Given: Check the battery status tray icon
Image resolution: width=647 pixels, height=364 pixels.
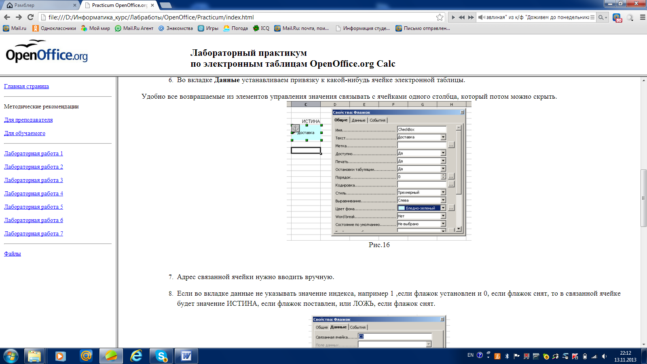Looking at the screenshot, I should [x=585, y=356].
